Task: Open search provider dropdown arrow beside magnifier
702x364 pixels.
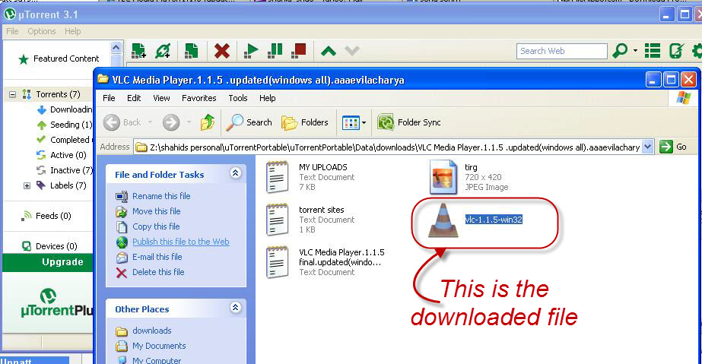Action: [x=635, y=51]
